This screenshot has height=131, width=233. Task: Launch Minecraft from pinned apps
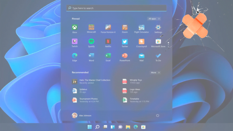[91, 29]
